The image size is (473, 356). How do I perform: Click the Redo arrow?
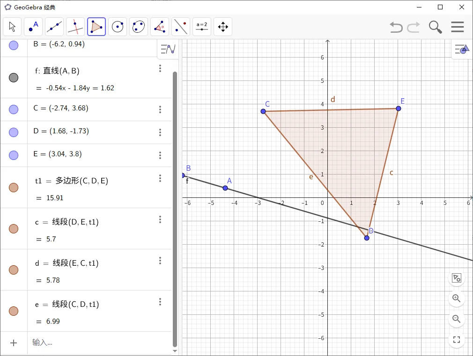pyautogui.click(x=413, y=27)
